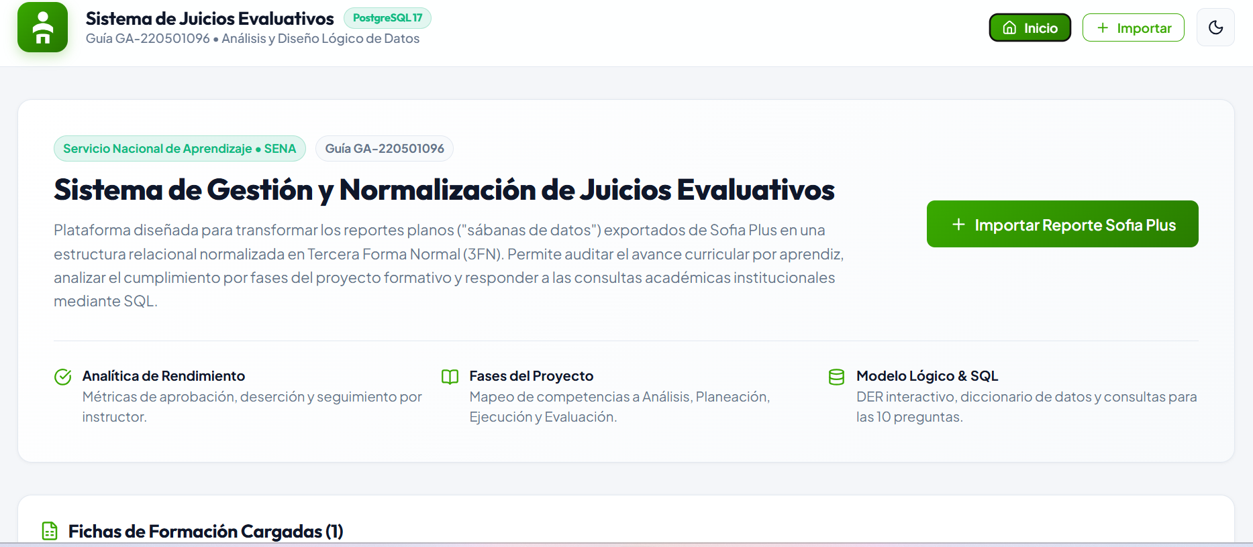Image resolution: width=1253 pixels, height=547 pixels.
Task: Click the Fichas de Formación Cargadas (1) heading
Action: point(206,532)
